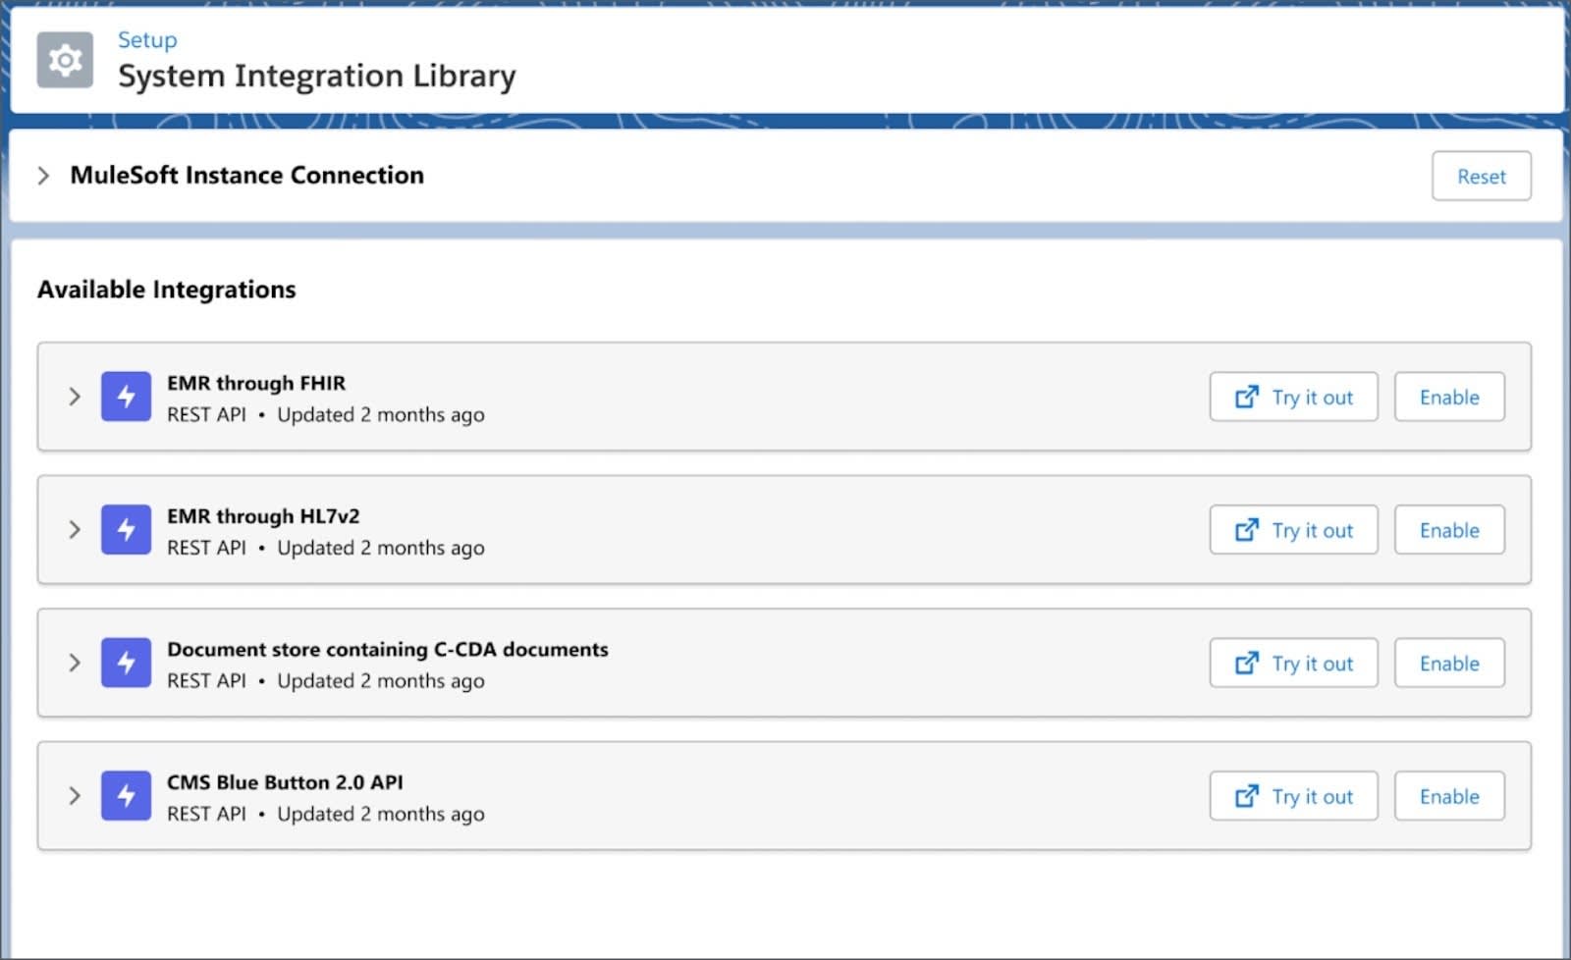Click the external-link icon on CMS Blue Button's Try it out
Viewport: 1571px width, 960px height.
point(1245,796)
